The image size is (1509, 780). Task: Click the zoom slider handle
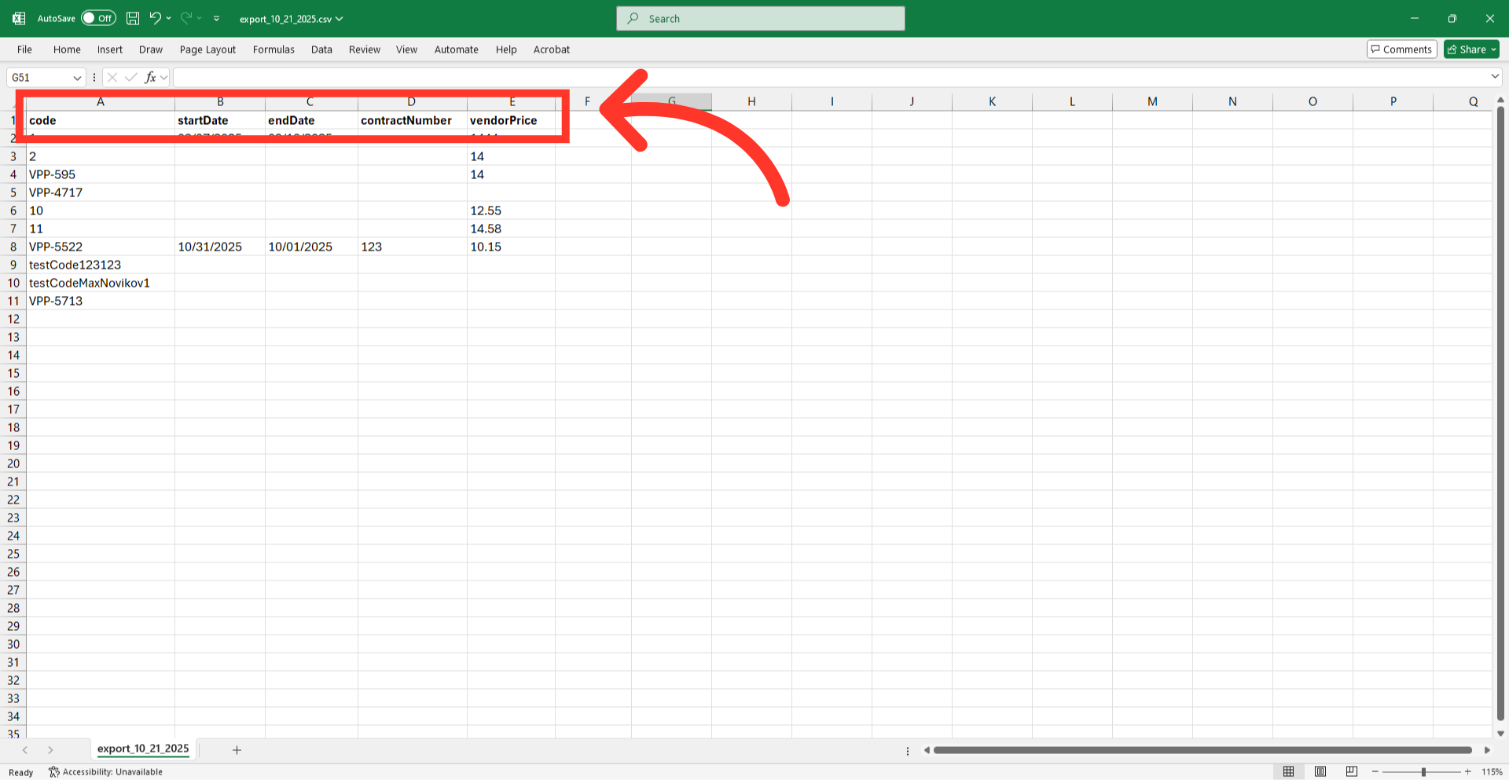coord(1423,772)
